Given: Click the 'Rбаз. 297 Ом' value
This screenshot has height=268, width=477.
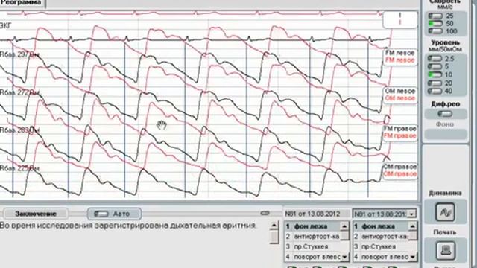Looking at the screenshot, I should (x=19, y=54).
